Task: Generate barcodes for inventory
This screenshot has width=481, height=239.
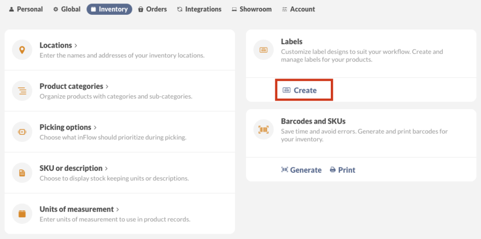Action: tap(301, 170)
